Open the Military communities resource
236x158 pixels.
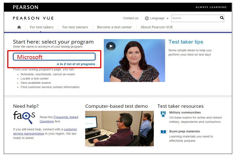(x=185, y=112)
